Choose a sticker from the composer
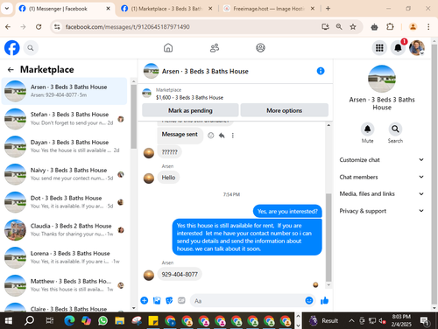438x329 pixels. 169,300
